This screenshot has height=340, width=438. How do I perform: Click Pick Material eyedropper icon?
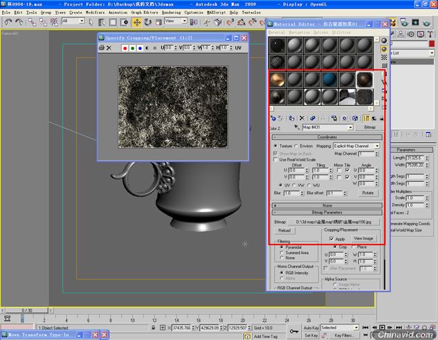pyautogui.click(x=296, y=127)
